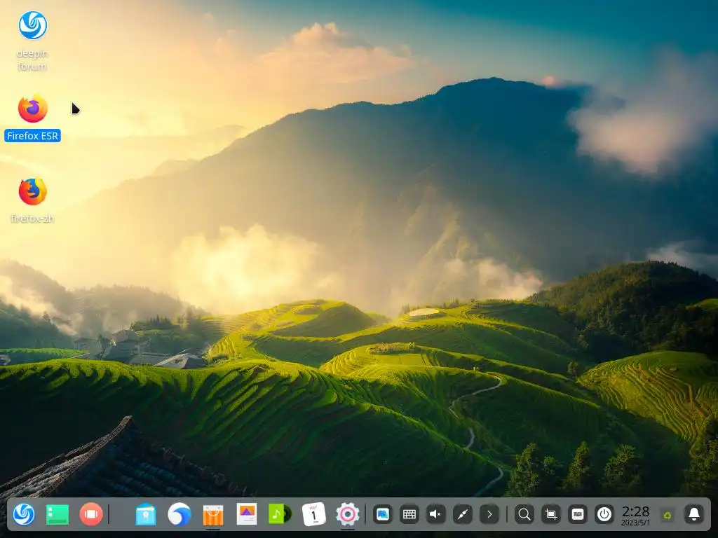The height and width of the screenshot is (538, 718).
Task: Click the "firefox-zh" label on the desktop
Action: point(32,219)
